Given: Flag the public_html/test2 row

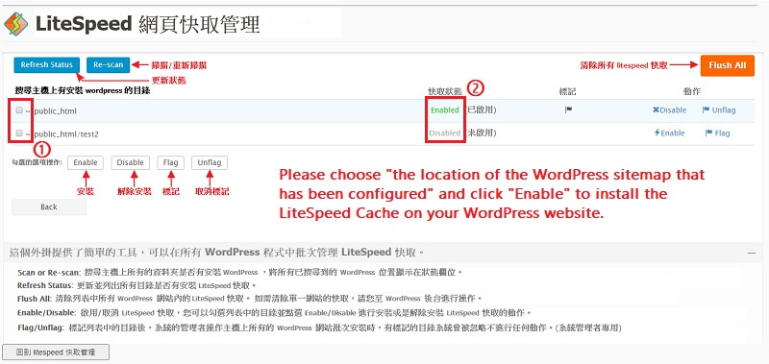Looking at the screenshot, I should coord(717,133).
